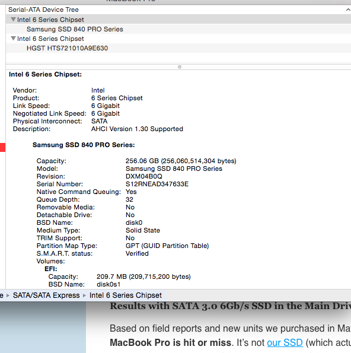Click the sort arrow in Serial-ATA Device Tree header
The width and height of the screenshot is (351, 353).
click(348, 9)
